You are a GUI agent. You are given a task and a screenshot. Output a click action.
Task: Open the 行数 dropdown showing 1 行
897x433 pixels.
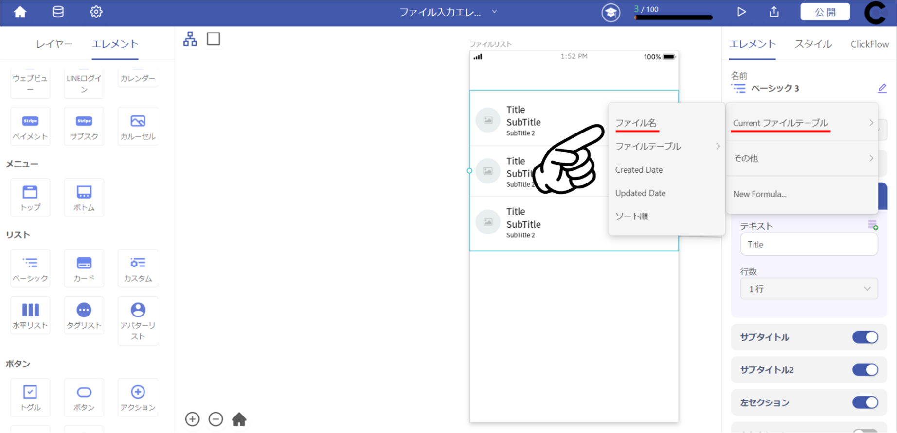[809, 288]
